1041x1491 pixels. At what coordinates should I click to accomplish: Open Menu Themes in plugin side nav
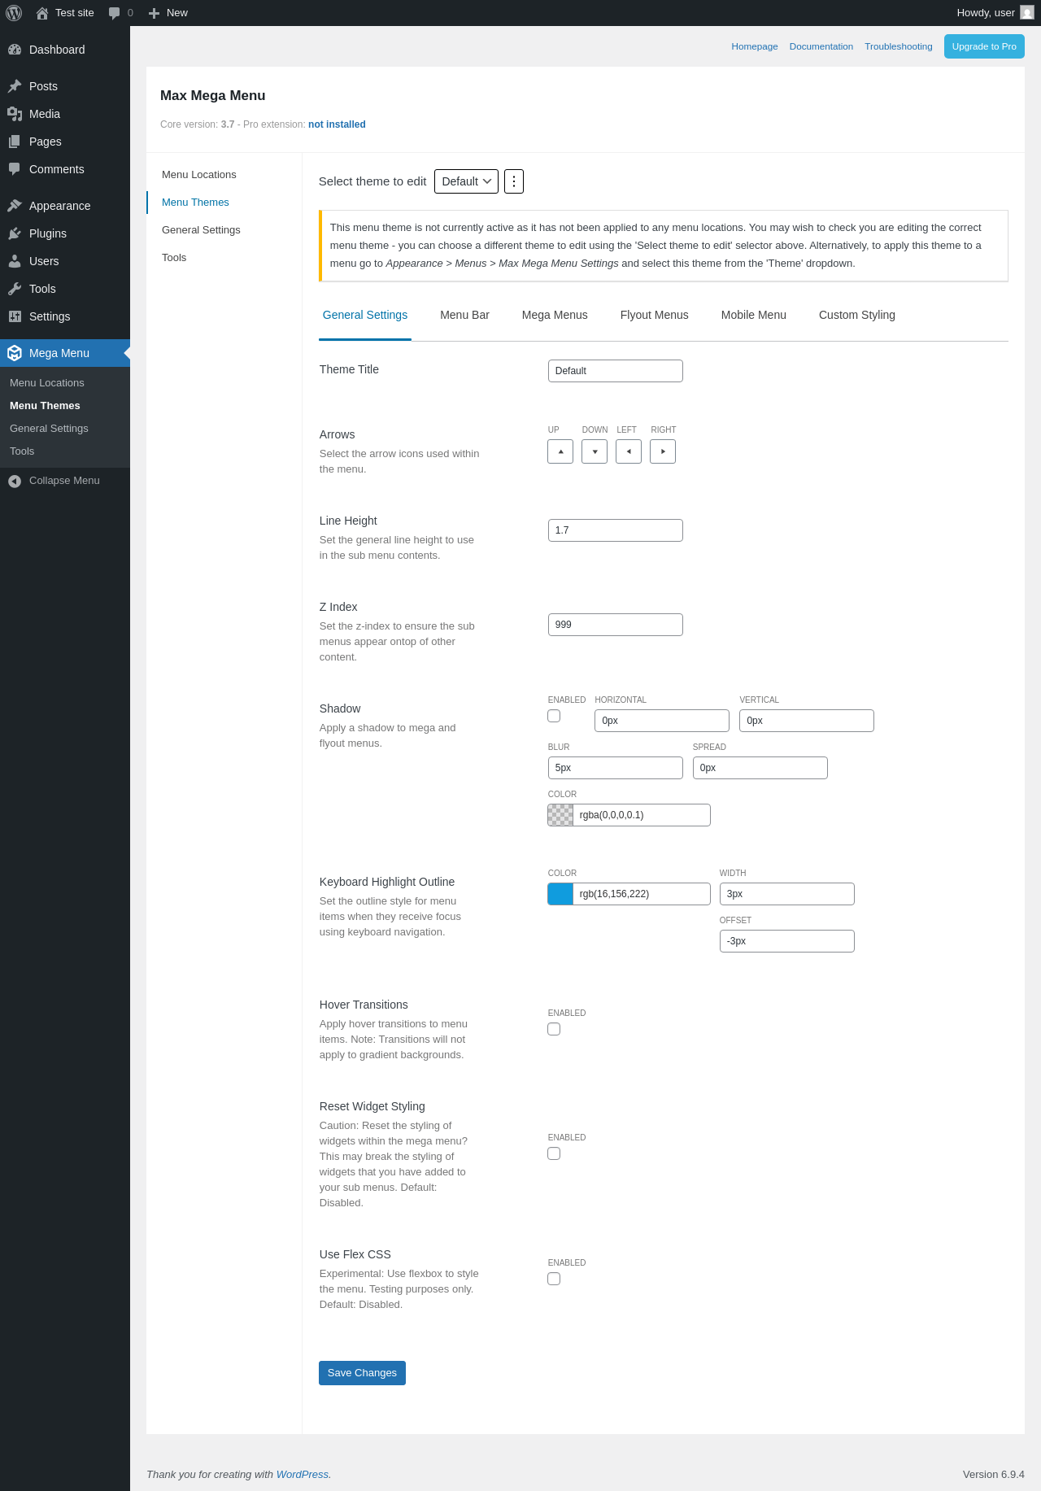(195, 203)
